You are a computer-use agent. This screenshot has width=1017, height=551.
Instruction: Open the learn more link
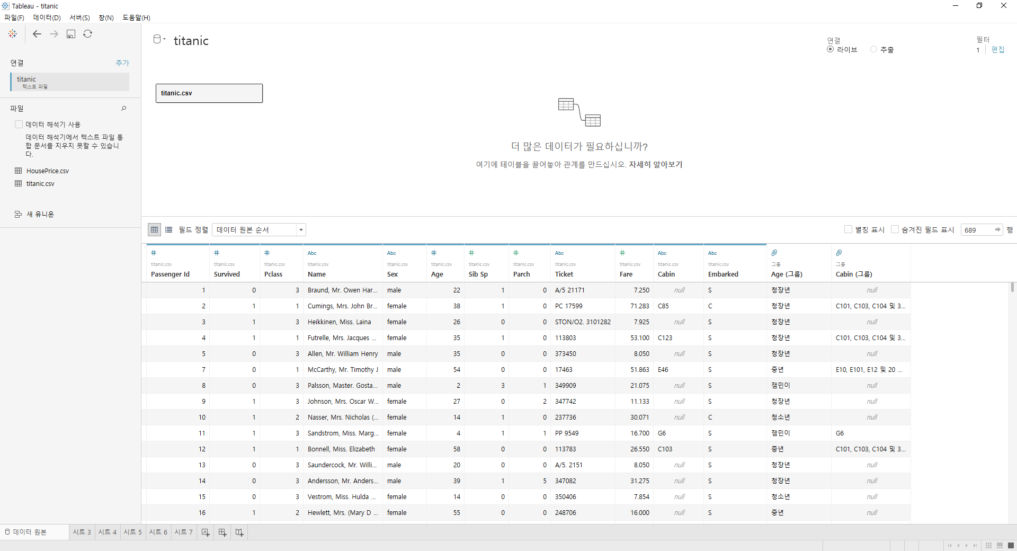655,165
